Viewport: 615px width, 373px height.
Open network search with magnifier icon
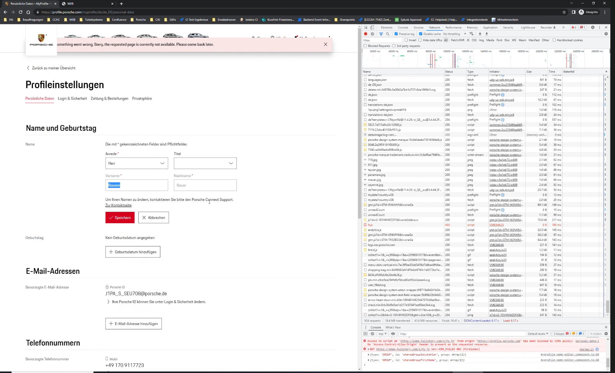pos(388,34)
